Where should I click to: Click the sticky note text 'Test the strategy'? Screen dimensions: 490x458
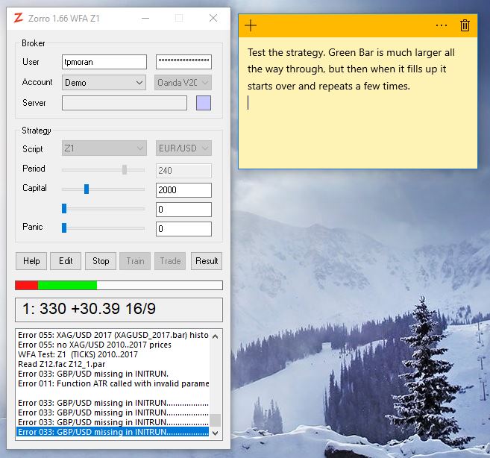(x=286, y=52)
